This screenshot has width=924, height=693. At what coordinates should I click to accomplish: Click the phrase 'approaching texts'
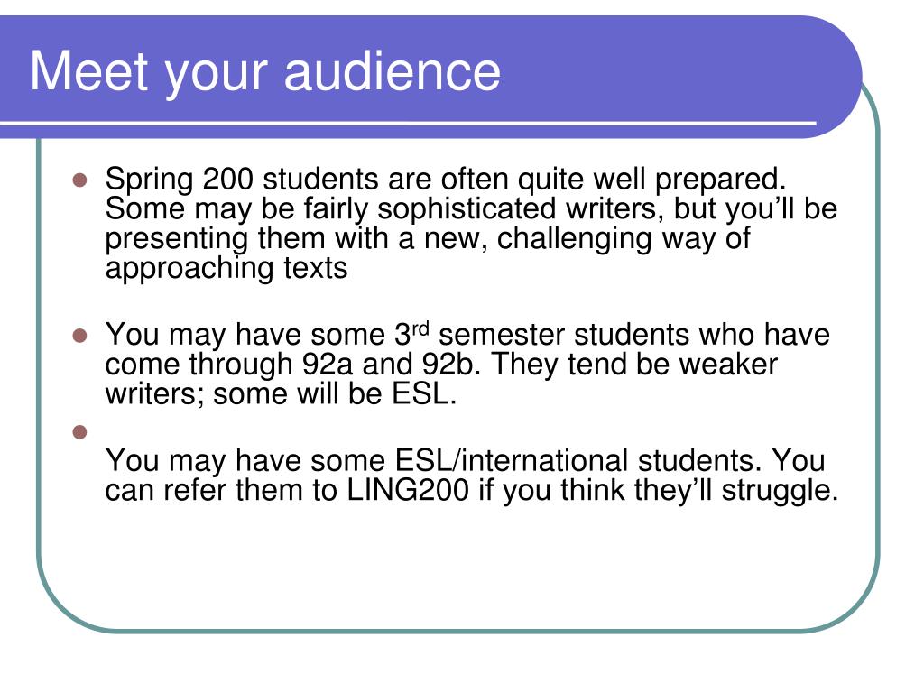point(226,269)
